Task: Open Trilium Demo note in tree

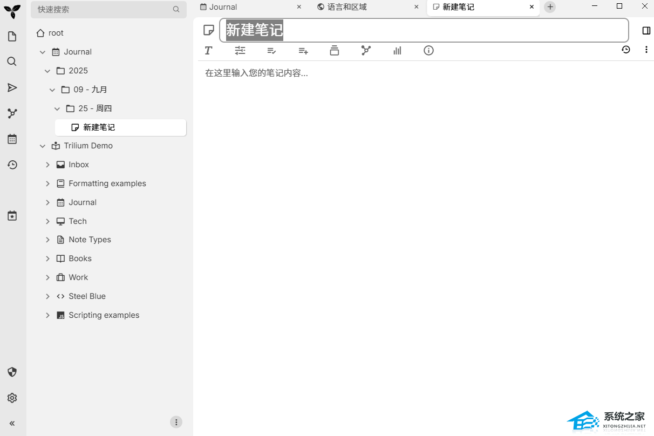Action: click(x=88, y=146)
